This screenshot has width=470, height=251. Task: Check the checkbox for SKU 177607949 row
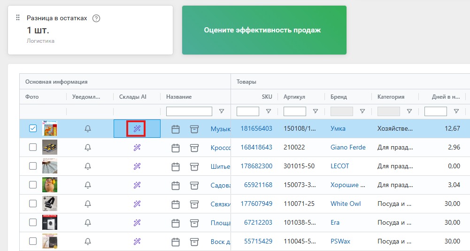coord(33,204)
